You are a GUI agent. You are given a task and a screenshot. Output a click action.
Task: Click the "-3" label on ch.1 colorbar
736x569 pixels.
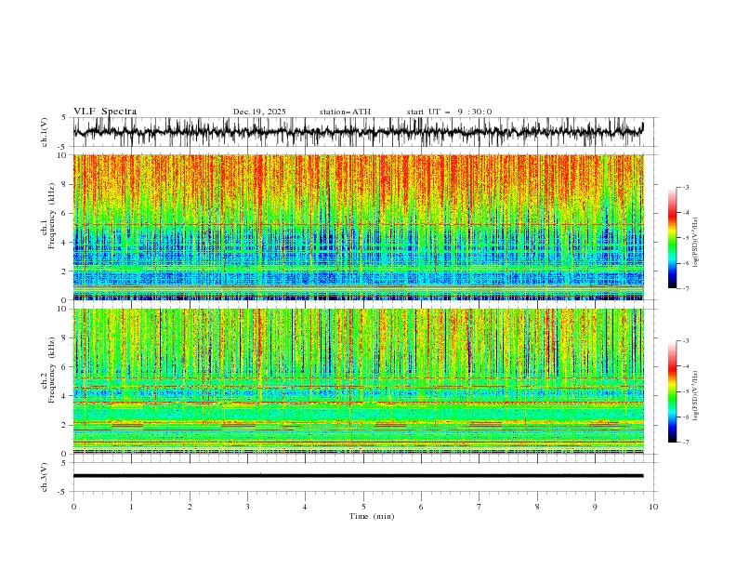coord(686,187)
